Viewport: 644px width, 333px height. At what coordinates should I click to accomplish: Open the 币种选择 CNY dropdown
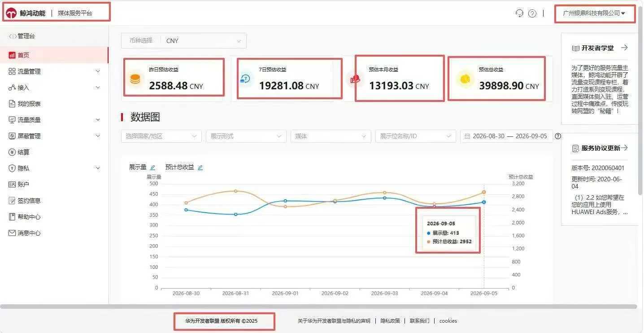(x=184, y=40)
